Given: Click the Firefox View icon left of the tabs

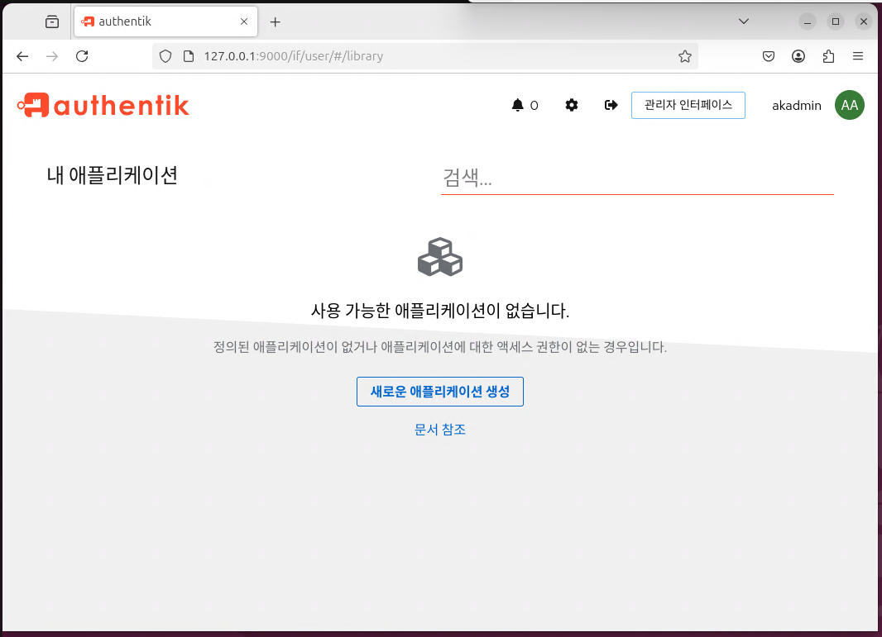Looking at the screenshot, I should (x=52, y=22).
